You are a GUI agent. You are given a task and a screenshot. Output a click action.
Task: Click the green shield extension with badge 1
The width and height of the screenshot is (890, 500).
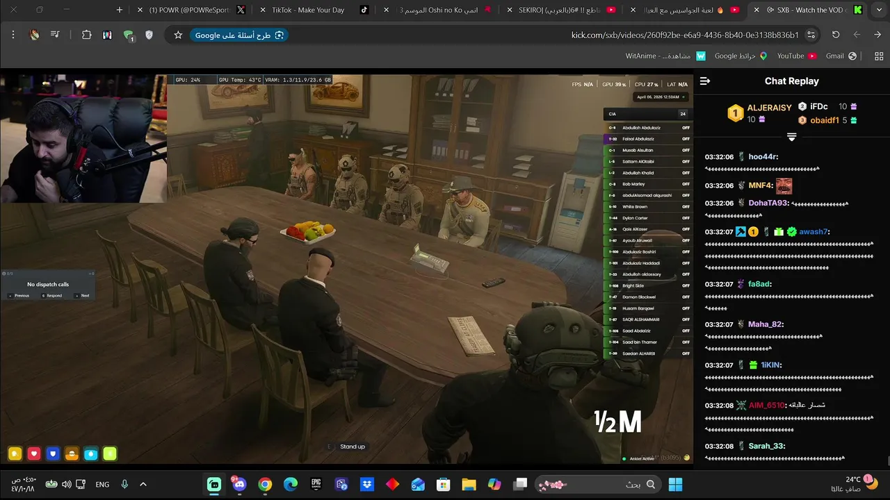[x=129, y=35]
